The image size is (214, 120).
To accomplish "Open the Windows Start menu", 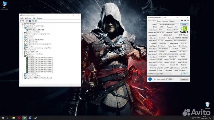I will click(3, 118).
